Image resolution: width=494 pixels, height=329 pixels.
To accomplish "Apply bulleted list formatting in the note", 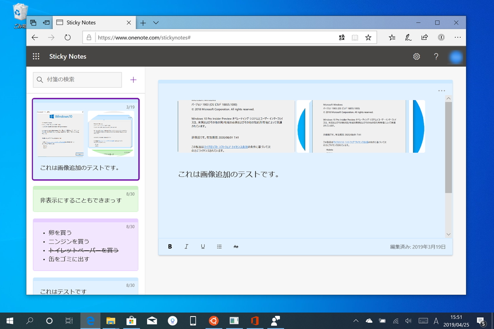I will tap(219, 246).
